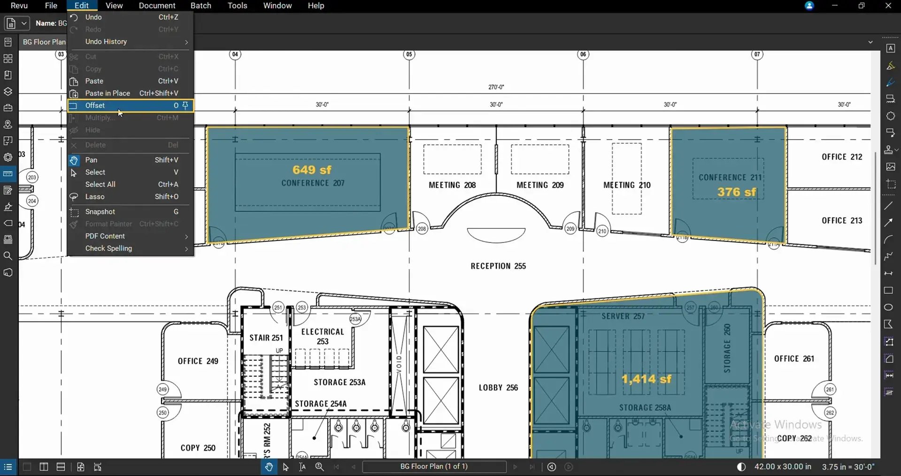Switch to the BG Floor Plan tab
Screen dimensions: 901x476
click(x=44, y=42)
